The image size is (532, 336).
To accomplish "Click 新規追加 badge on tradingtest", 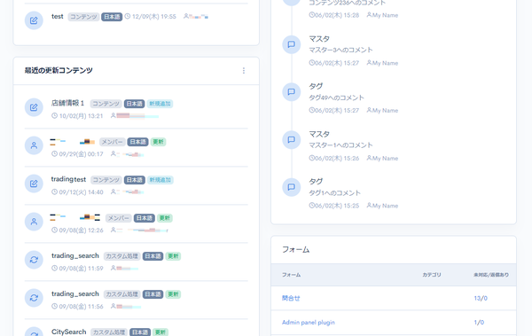I will (160, 180).
